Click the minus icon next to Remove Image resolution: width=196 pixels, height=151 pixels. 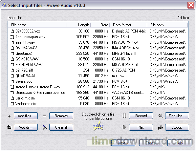point(45,116)
